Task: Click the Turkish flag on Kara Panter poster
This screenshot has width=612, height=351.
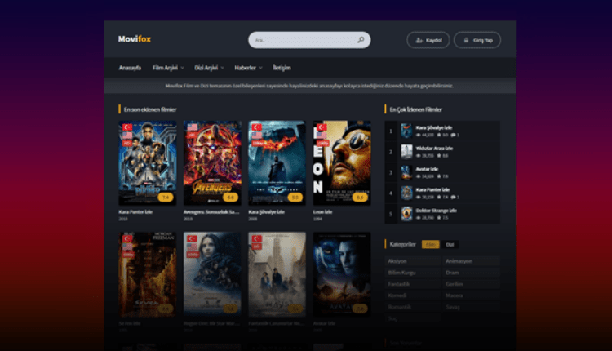Action: tap(127, 127)
